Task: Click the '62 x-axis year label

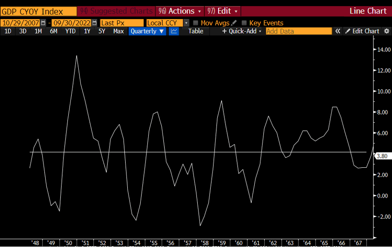Action: (273, 243)
